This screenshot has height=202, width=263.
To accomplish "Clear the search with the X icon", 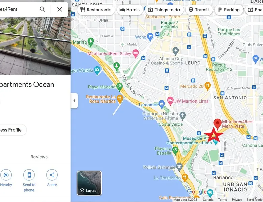I will (59, 9).
